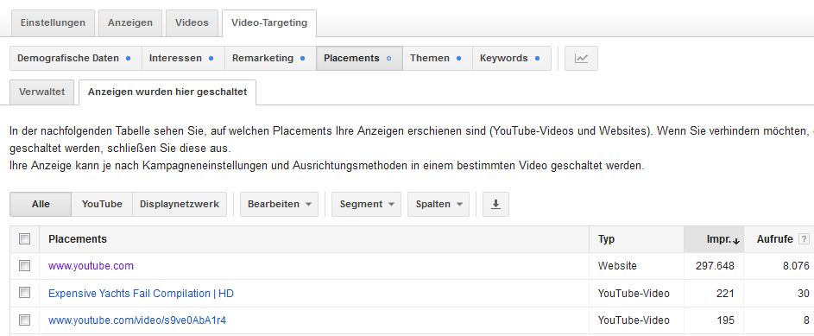
Task: Expand the Spalten dropdown
Action: pos(439,204)
